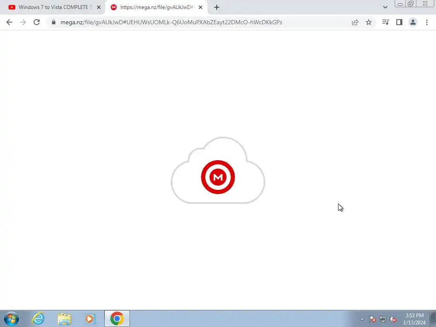Open the media control icon
This screenshot has width=436, height=327.
point(385,22)
